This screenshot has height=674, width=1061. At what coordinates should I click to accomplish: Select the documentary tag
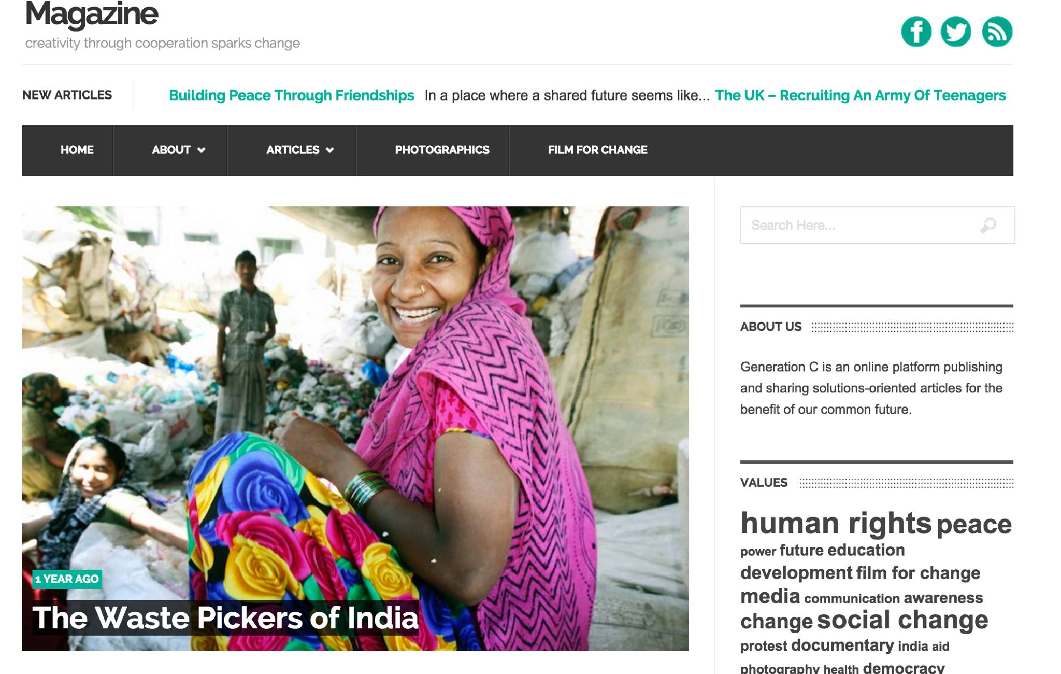click(x=842, y=645)
